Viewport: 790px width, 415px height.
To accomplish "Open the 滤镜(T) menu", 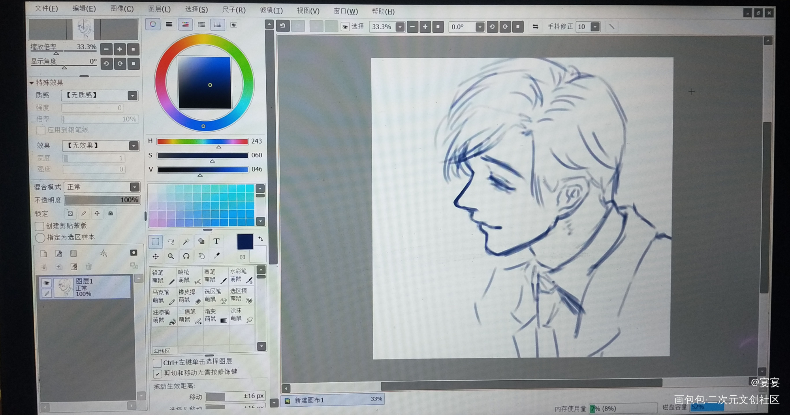I will (x=271, y=10).
